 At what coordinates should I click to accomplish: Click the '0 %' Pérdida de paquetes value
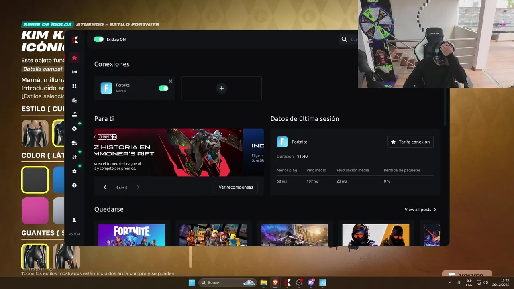(387, 181)
